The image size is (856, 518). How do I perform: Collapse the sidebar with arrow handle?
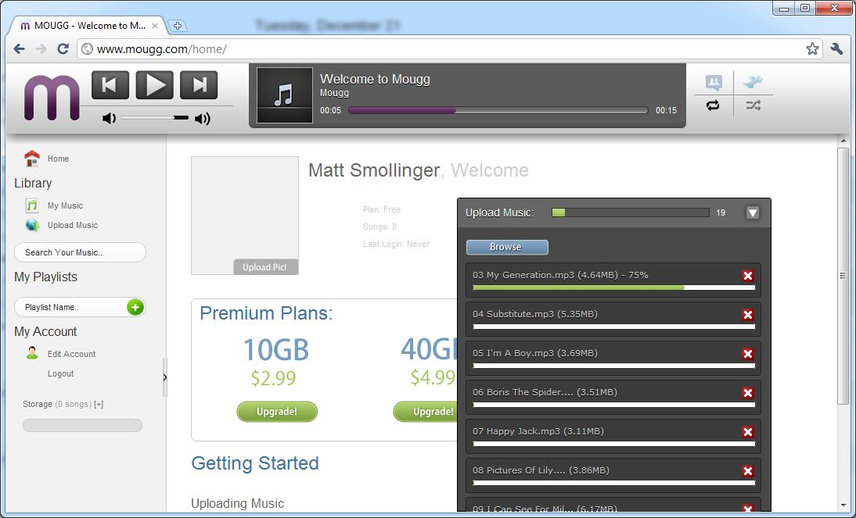tap(165, 377)
